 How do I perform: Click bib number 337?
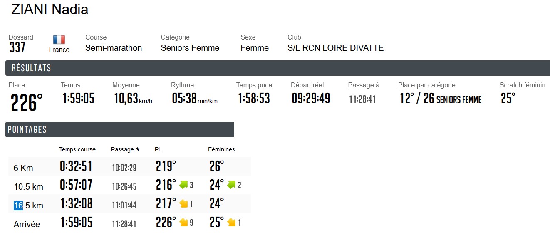click(x=17, y=48)
